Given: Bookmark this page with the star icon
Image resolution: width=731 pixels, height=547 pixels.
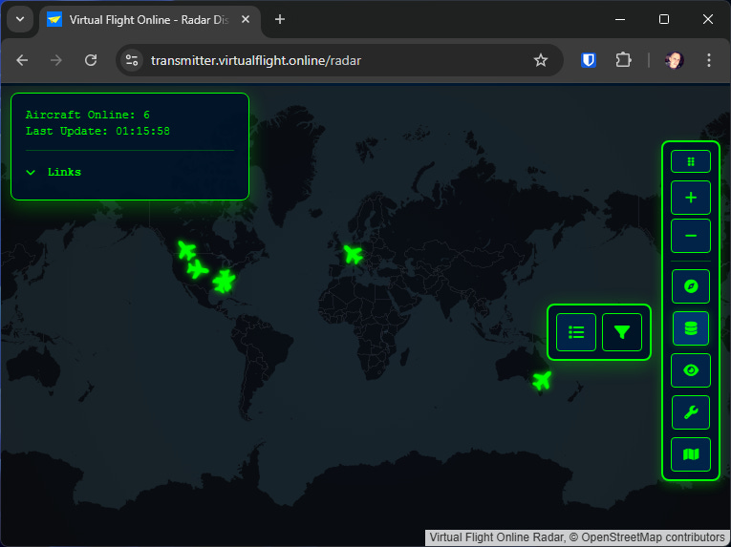Looking at the screenshot, I should click(540, 60).
